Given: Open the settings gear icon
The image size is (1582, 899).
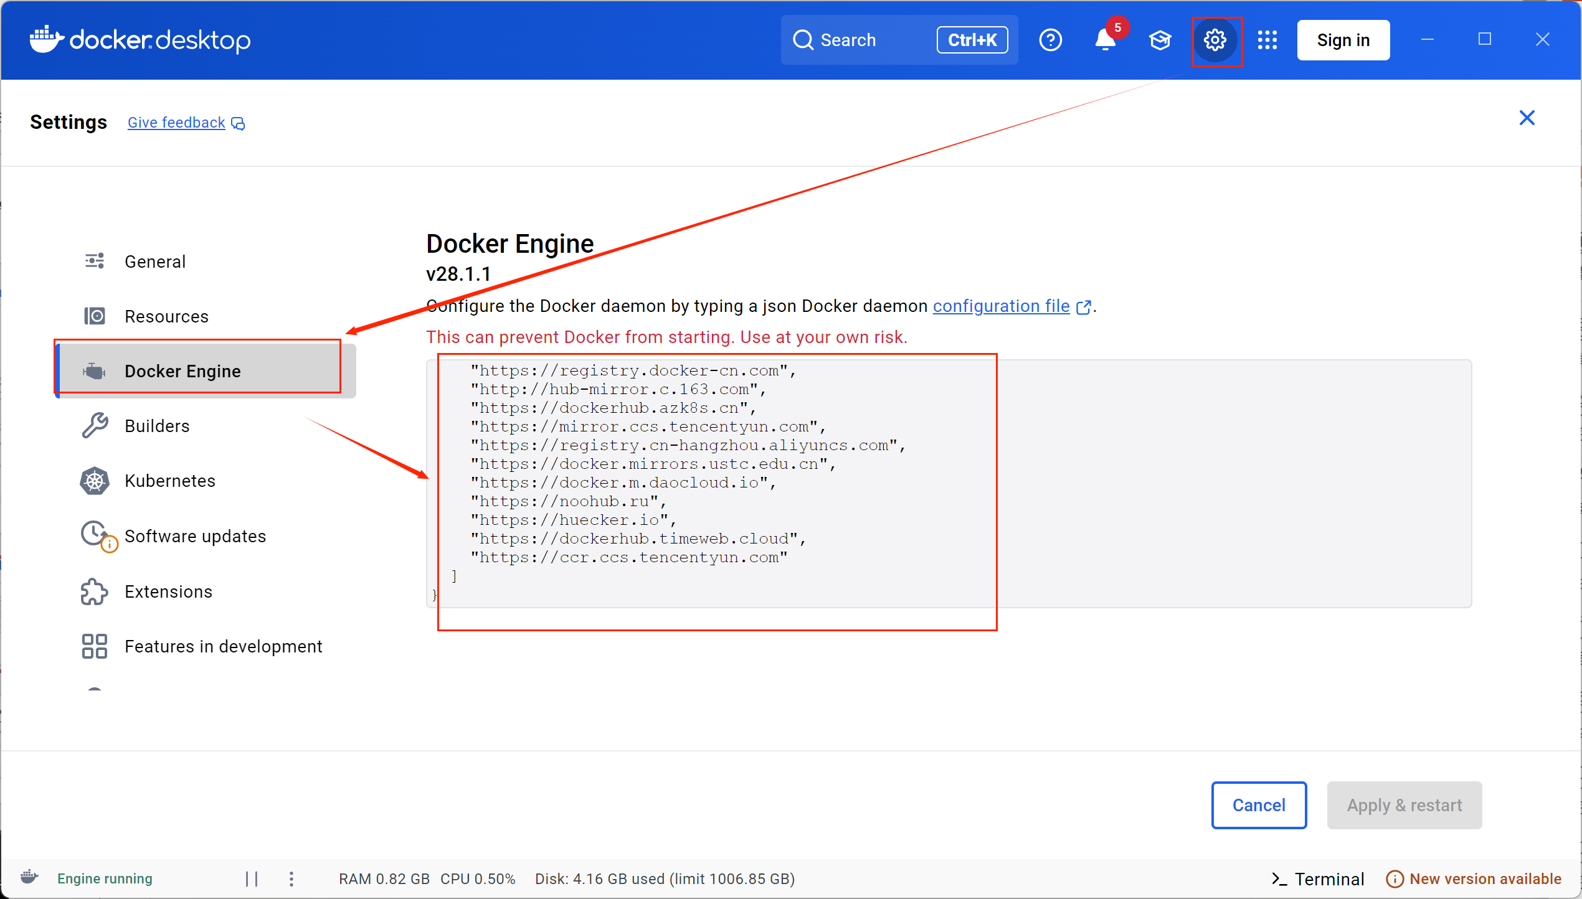Looking at the screenshot, I should pyautogui.click(x=1215, y=40).
